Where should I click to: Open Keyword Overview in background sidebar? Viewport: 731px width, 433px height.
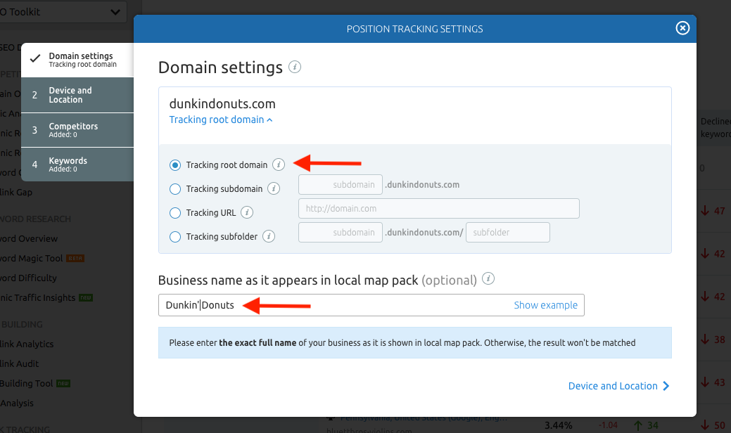[x=29, y=239]
